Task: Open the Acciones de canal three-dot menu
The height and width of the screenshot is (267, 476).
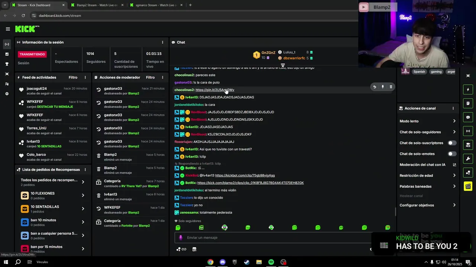Action: click(453, 108)
